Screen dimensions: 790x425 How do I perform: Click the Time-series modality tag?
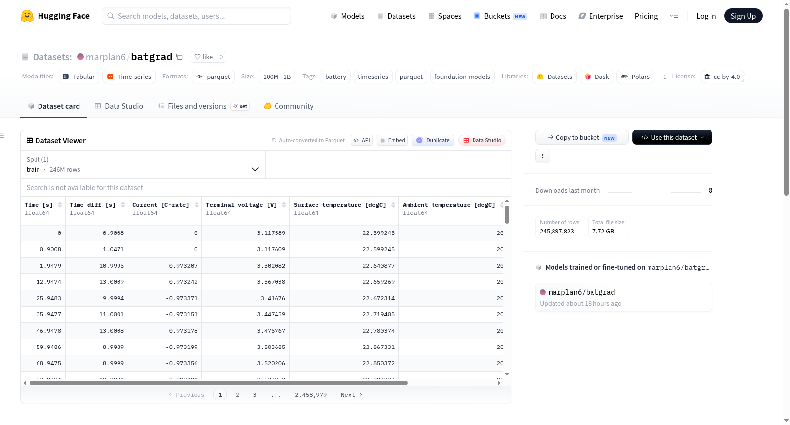[x=129, y=77]
